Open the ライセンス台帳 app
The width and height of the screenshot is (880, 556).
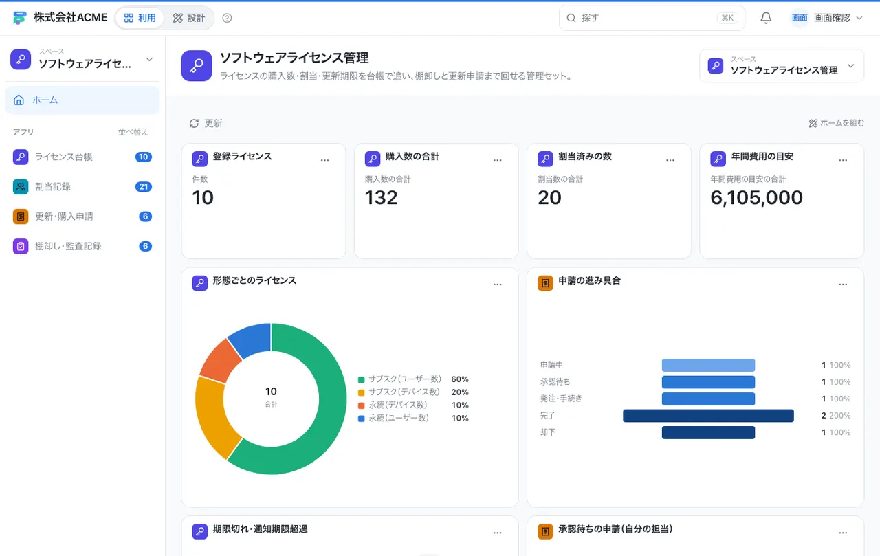82,157
